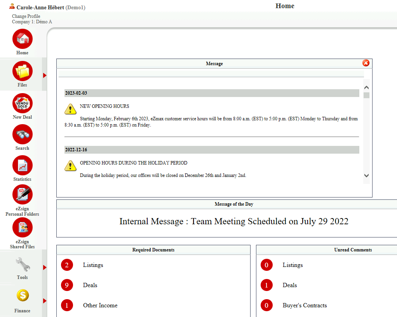Open the Files folder icon
This screenshot has width=397, height=317.
(x=23, y=71)
